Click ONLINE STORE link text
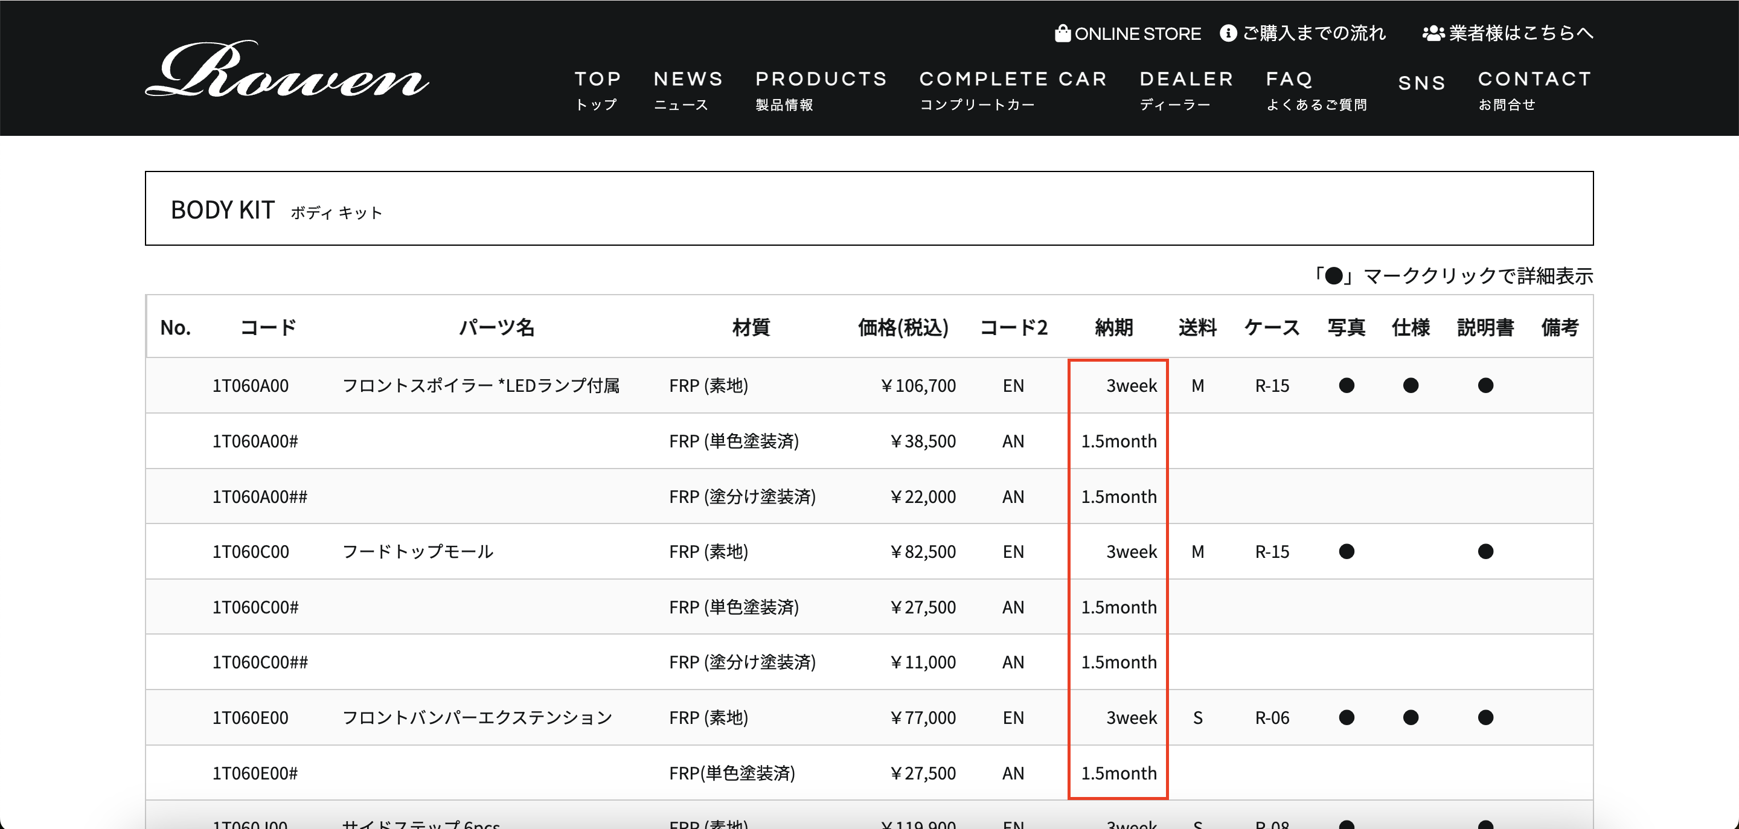The image size is (1739, 829). tap(1138, 34)
